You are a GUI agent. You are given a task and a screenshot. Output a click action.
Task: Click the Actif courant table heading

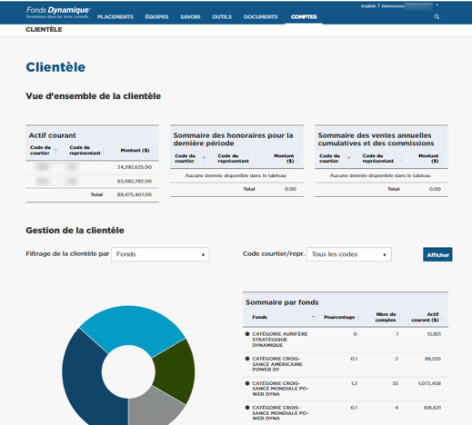53,135
